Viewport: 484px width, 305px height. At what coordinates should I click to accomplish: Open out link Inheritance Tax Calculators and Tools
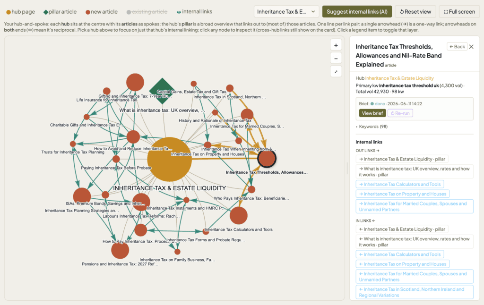point(400,184)
